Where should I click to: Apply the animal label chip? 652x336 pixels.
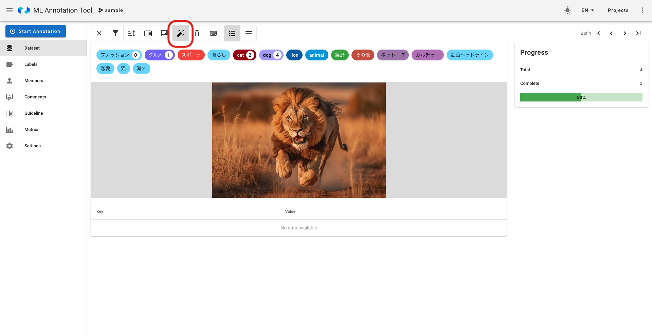click(x=317, y=55)
